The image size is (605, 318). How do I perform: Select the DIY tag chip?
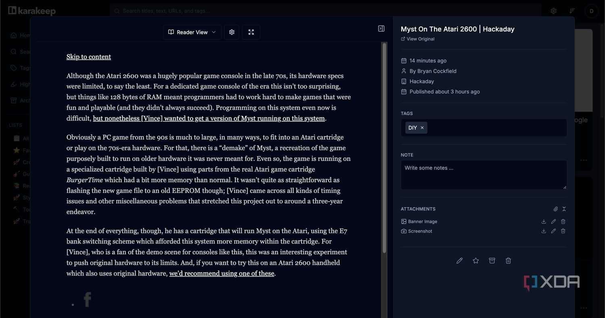pyautogui.click(x=416, y=128)
